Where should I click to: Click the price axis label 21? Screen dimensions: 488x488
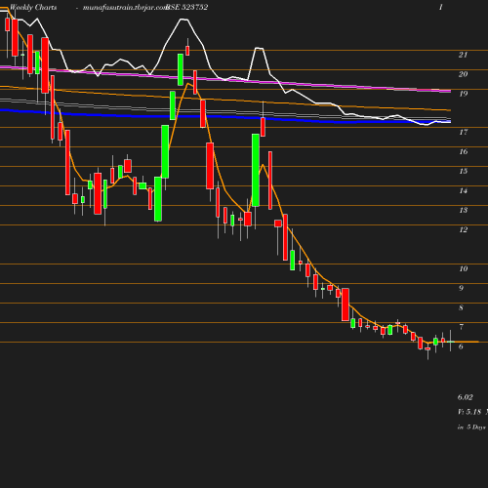[x=464, y=55]
